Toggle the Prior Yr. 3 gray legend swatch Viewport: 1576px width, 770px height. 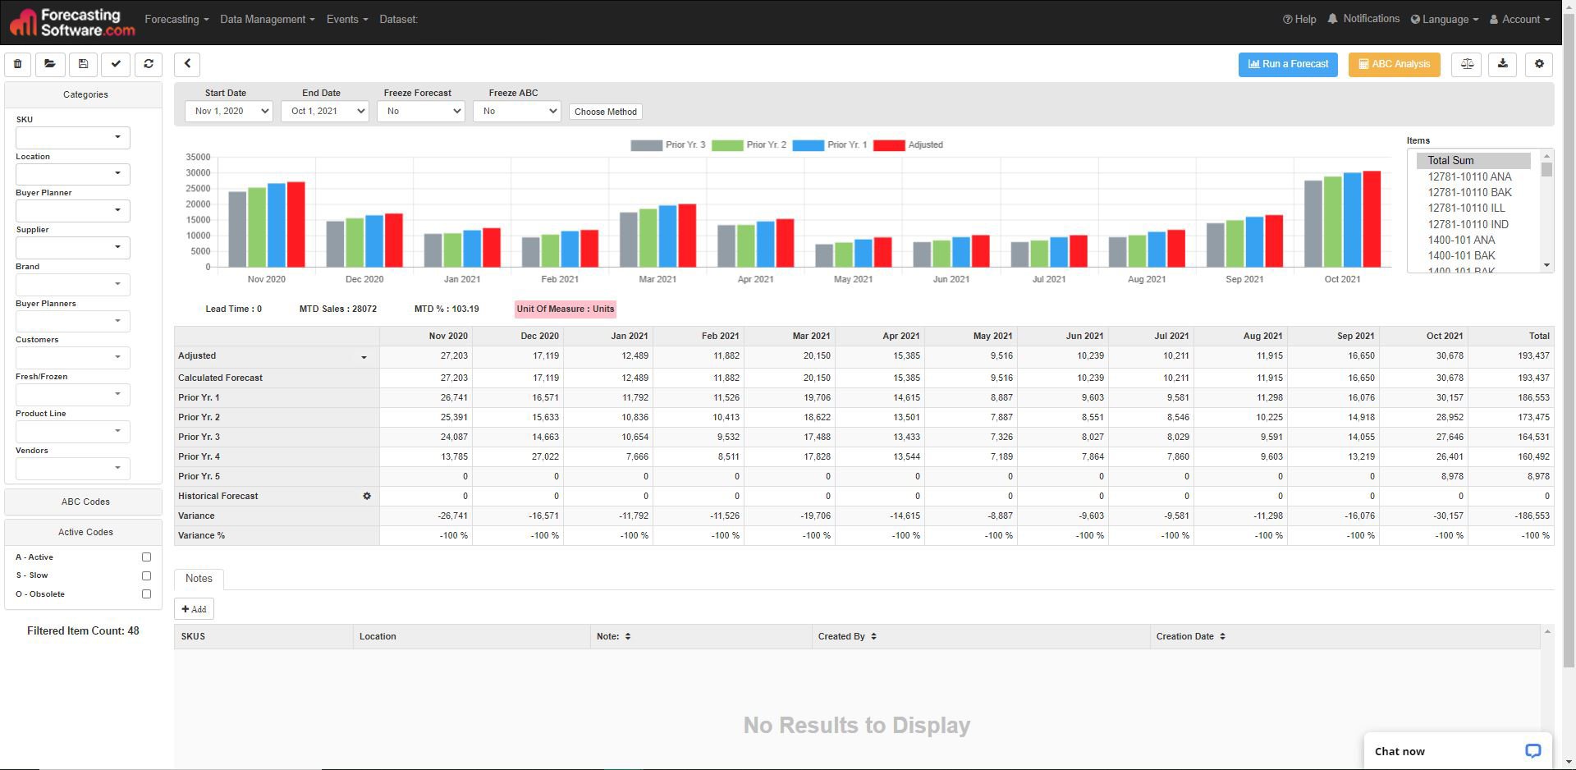pyautogui.click(x=646, y=145)
